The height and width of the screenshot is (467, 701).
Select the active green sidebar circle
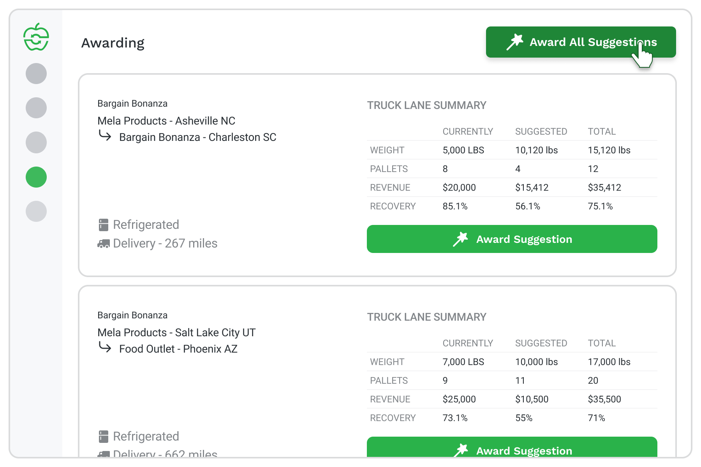(36, 177)
